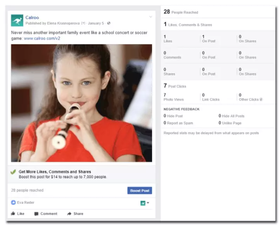Viewport: 279px width, 225px height.
Task: View Eva Reder who liked the post
Action: click(x=26, y=203)
